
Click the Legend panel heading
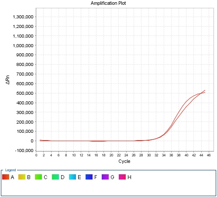[x=10, y=170]
